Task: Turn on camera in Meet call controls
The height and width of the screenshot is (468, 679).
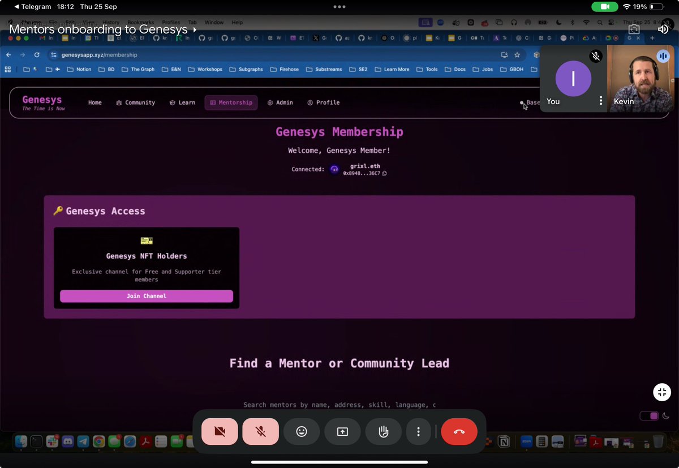Action: (220, 432)
